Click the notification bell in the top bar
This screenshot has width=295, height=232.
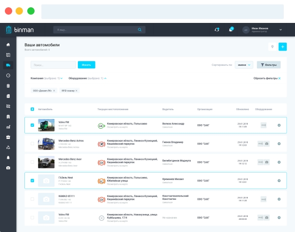tap(231, 30)
